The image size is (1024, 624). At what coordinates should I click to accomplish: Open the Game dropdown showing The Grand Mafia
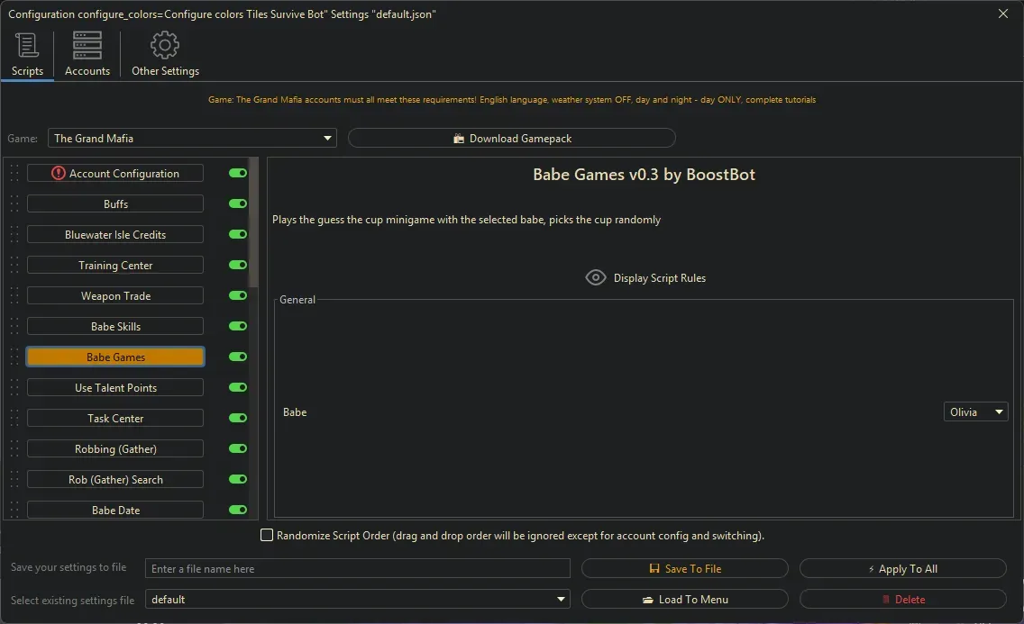click(x=192, y=139)
